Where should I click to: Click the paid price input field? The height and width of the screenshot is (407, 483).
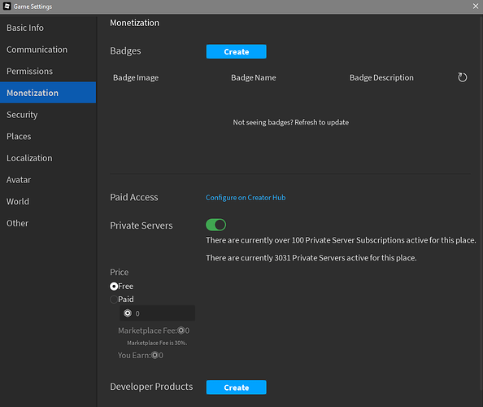pyautogui.click(x=157, y=313)
